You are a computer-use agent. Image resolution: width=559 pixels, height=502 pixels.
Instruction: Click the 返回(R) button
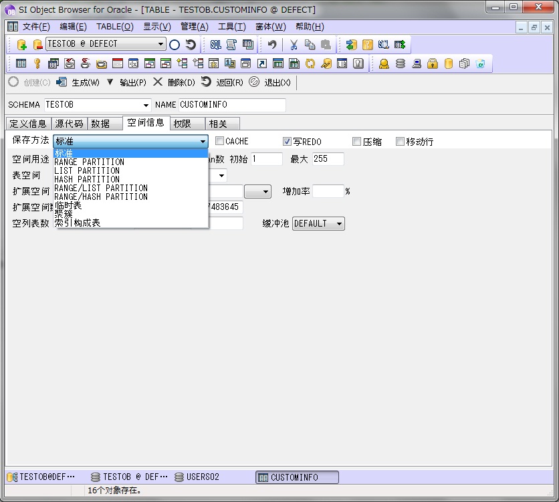(222, 83)
